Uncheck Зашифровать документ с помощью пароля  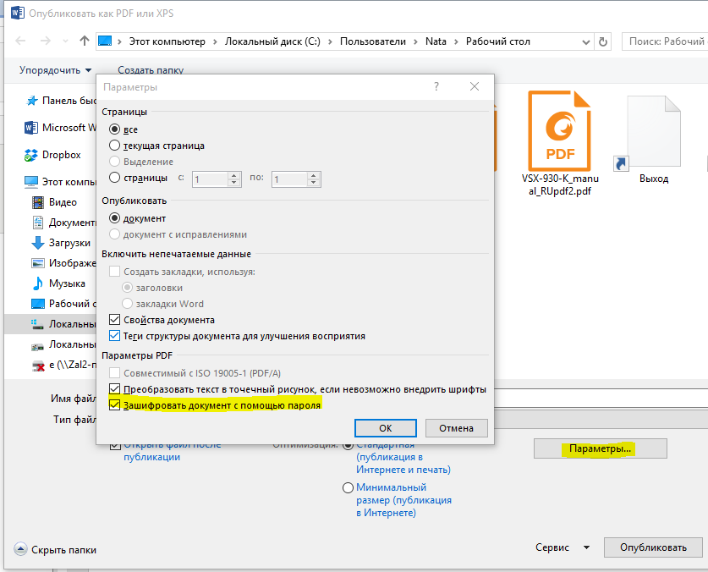115,405
